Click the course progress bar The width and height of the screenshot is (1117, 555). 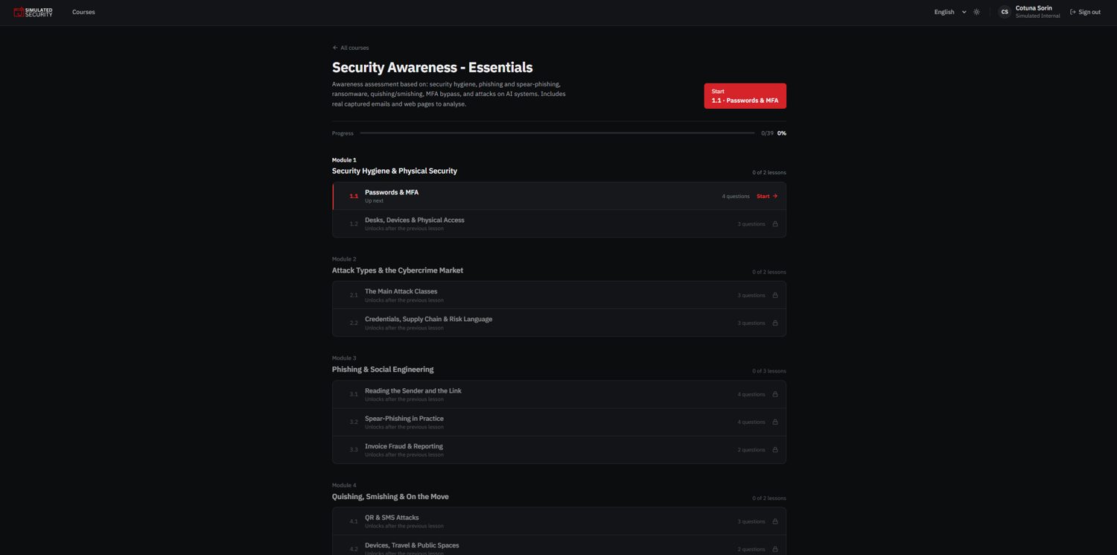tap(557, 133)
